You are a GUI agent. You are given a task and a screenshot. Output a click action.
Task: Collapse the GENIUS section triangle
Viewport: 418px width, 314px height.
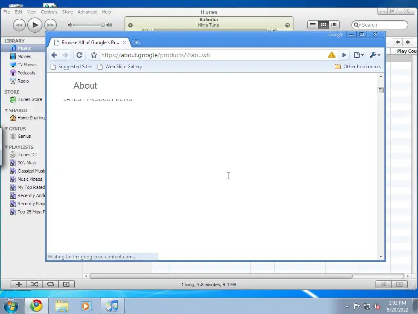pos(6,129)
